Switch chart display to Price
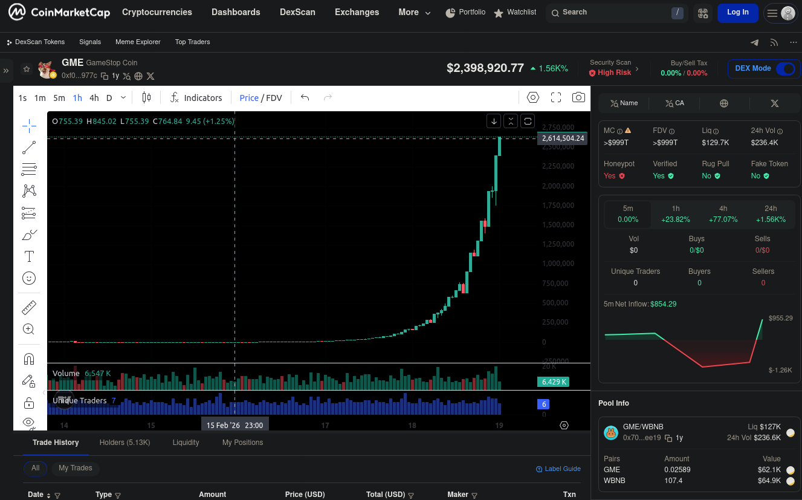The height and width of the screenshot is (500, 802). click(x=249, y=98)
